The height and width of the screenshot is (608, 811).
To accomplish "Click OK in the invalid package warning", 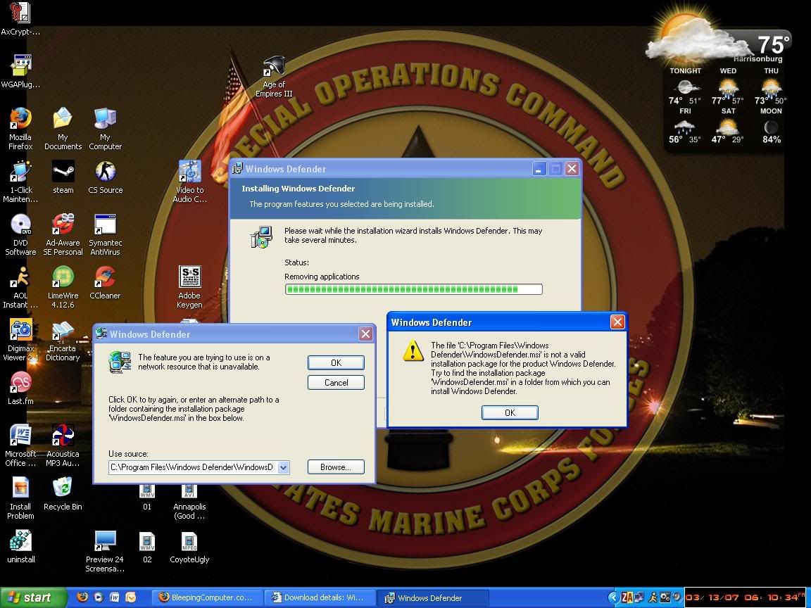I will (510, 412).
